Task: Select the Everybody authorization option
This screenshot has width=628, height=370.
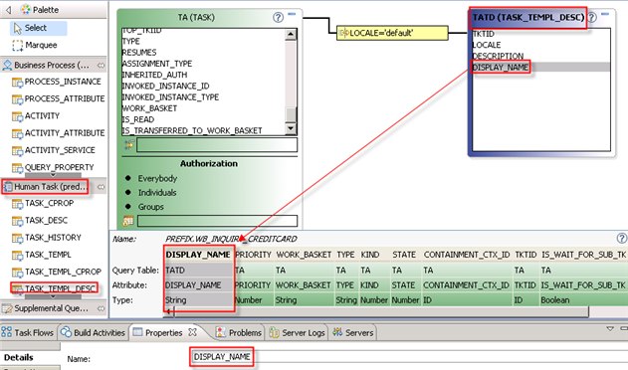Action: [157, 179]
